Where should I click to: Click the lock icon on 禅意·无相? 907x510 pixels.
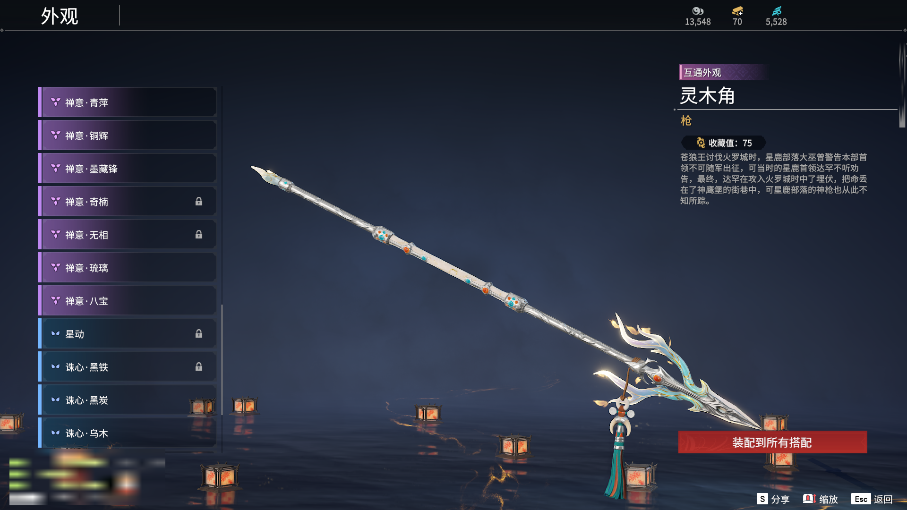click(x=199, y=235)
